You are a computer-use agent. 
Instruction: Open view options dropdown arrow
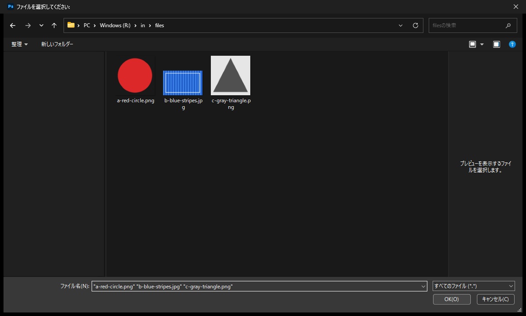click(482, 44)
